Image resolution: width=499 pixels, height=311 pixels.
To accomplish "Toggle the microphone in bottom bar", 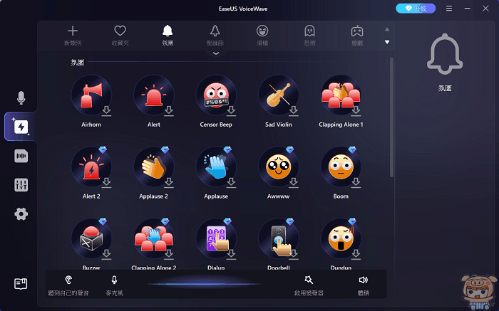I will click(114, 285).
